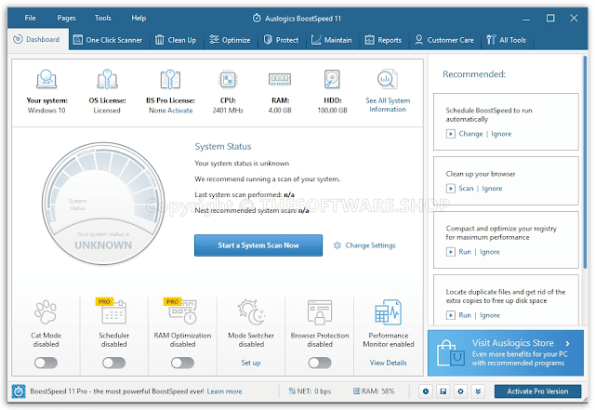The image size is (595, 410).
Task: Click Ignore for registry optimization recommendation
Action: 490,252
